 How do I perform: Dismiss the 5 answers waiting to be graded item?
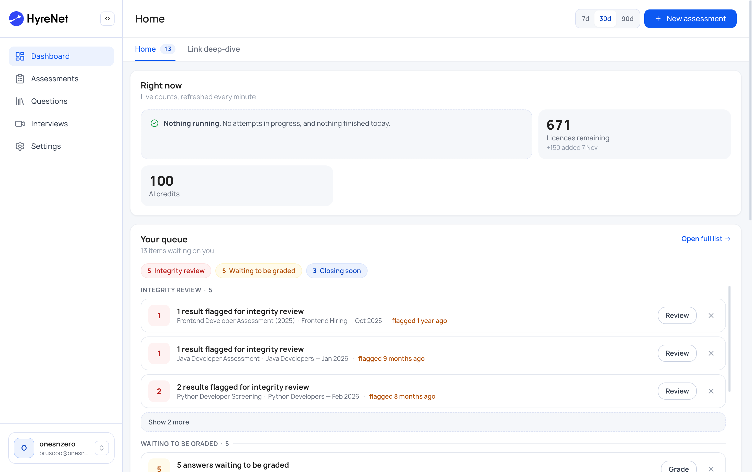[711, 469]
